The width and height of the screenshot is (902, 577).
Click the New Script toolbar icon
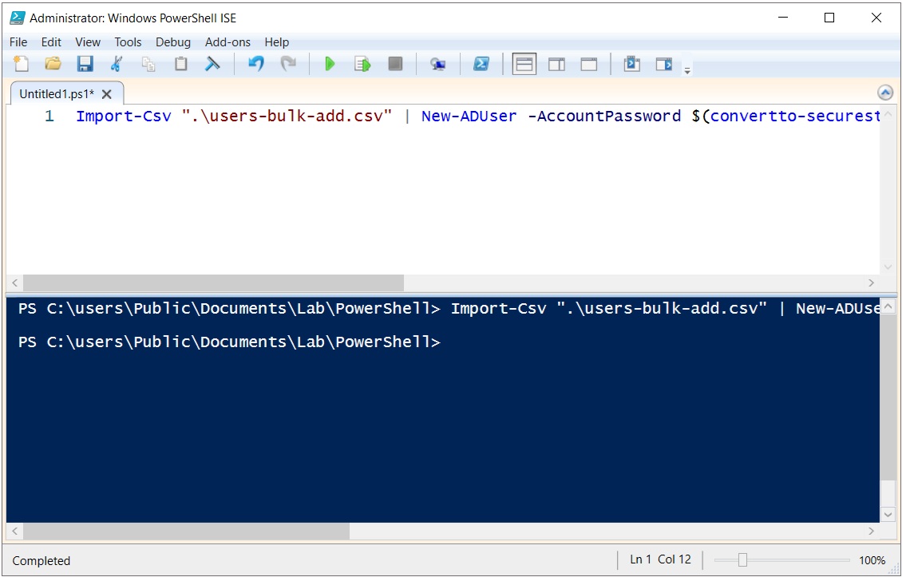coord(22,64)
